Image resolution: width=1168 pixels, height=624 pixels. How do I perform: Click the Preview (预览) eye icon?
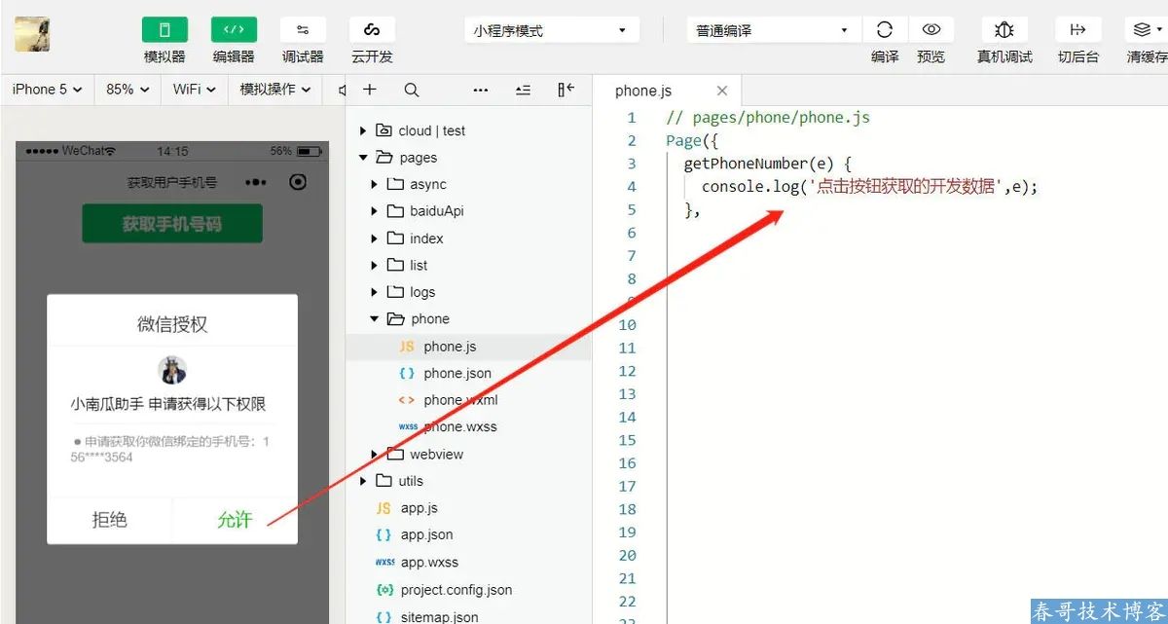coord(931,30)
